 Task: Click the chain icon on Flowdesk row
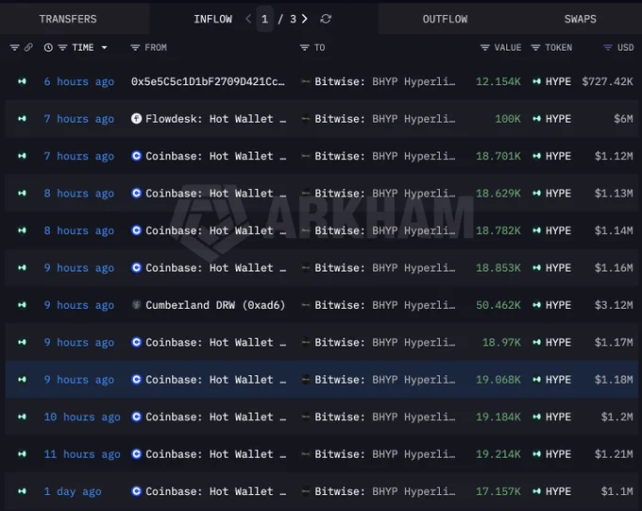pos(22,119)
